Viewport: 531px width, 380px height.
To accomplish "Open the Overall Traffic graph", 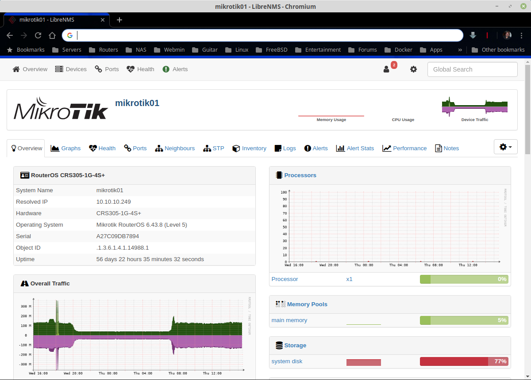I will [135, 336].
